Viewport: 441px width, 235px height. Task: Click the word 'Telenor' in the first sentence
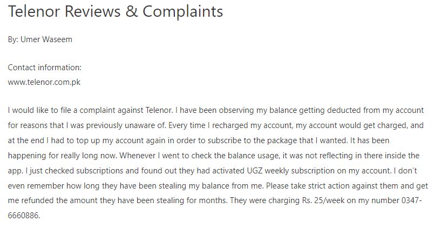(159, 110)
